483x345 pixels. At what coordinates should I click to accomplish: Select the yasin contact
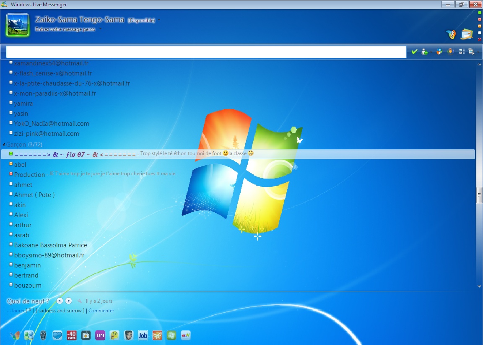point(21,113)
